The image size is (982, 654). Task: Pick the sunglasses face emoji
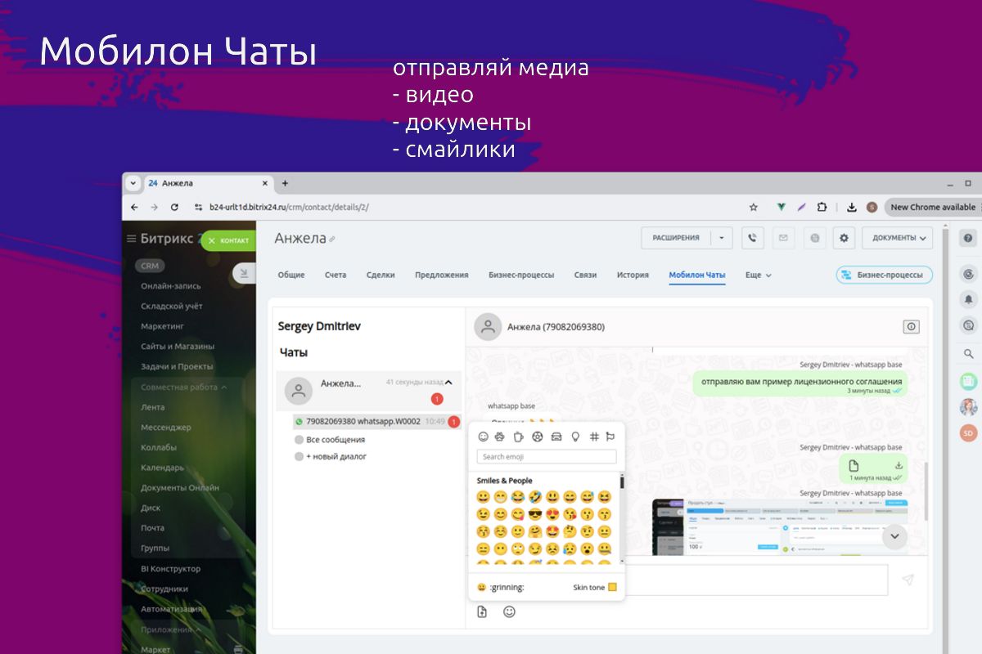point(535,514)
